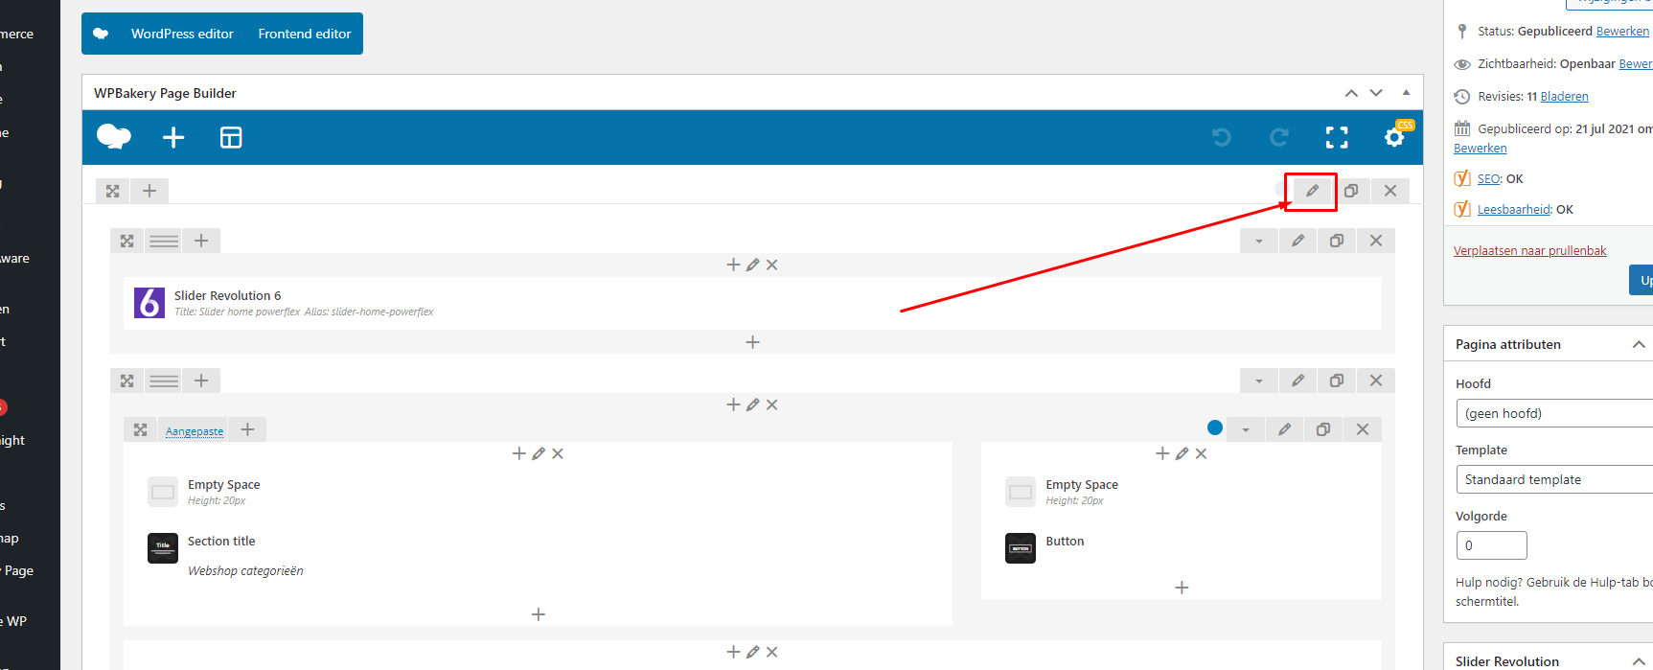Browse revisions via Bladeren link
The height and width of the screenshot is (670, 1653).
pyautogui.click(x=1564, y=97)
